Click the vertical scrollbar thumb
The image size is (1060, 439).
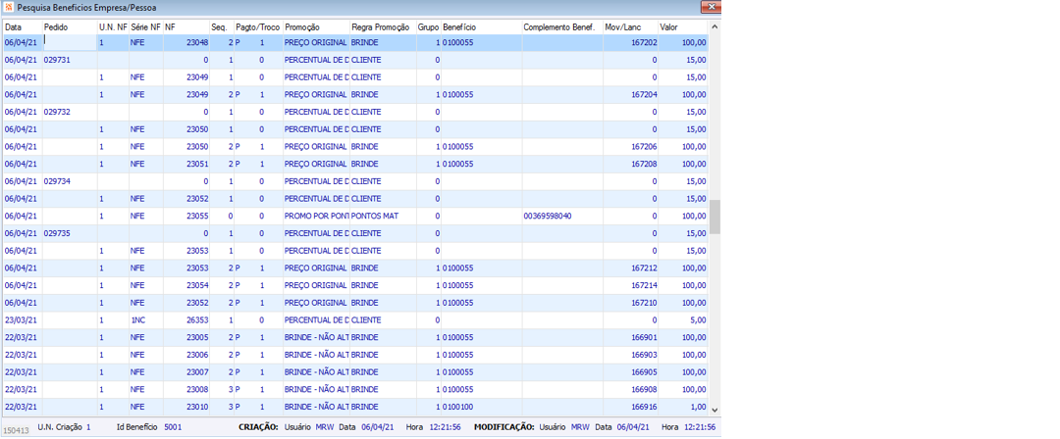pos(715,217)
